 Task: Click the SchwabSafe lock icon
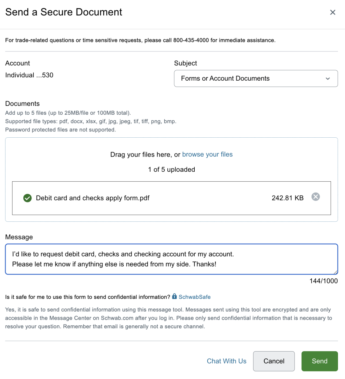(x=174, y=296)
